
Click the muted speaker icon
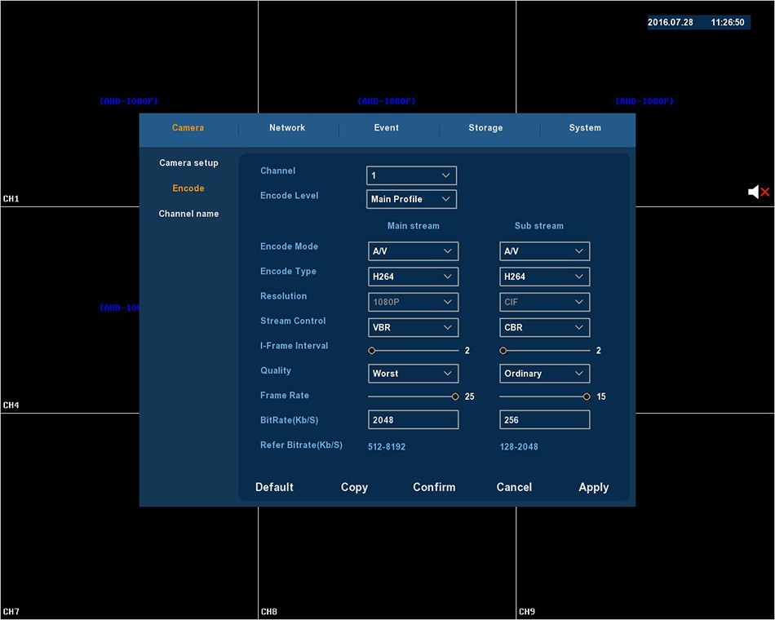pos(758,192)
